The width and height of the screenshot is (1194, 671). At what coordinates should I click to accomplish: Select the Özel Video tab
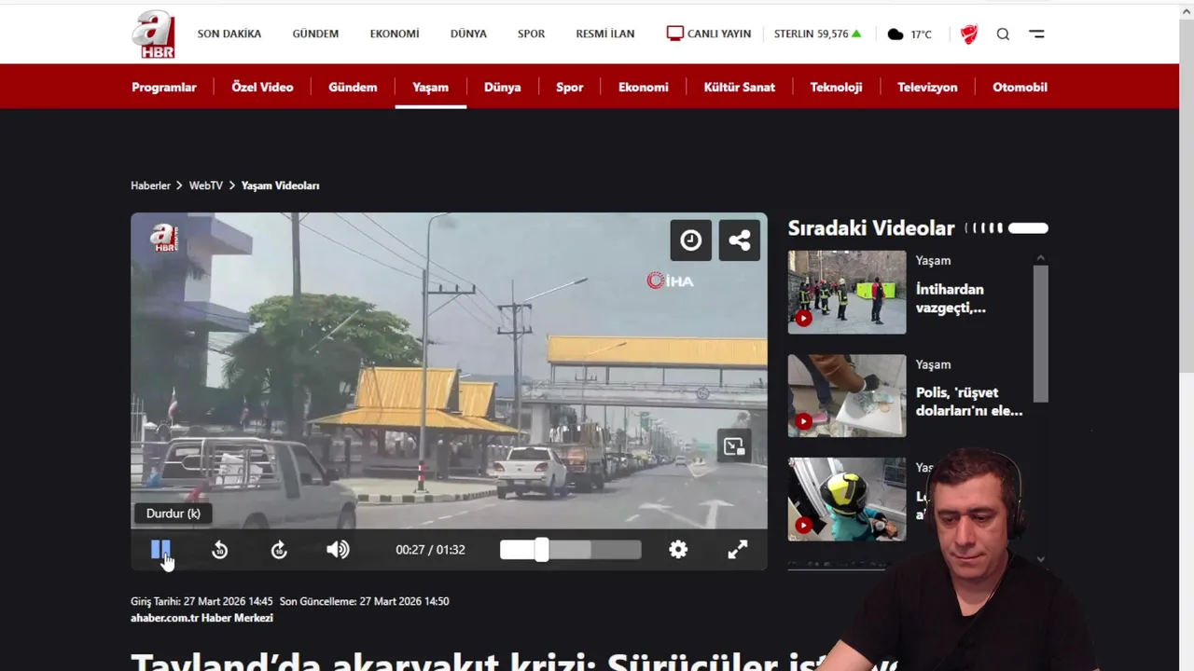pyautogui.click(x=262, y=87)
